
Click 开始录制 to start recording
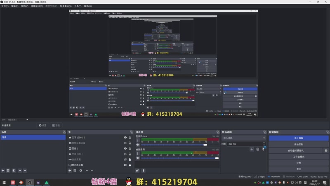point(299,144)
